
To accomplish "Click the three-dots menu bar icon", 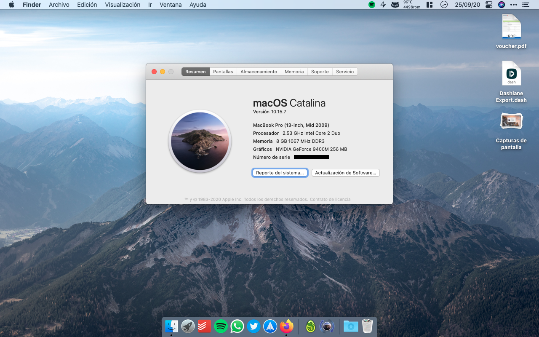I will click(x=513, y=5).
